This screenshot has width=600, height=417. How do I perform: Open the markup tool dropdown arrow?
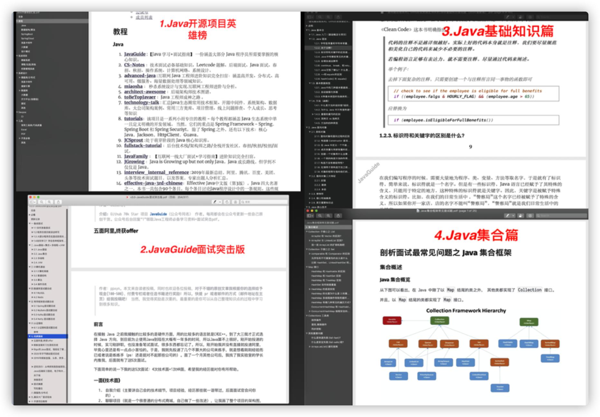[513, 216]
